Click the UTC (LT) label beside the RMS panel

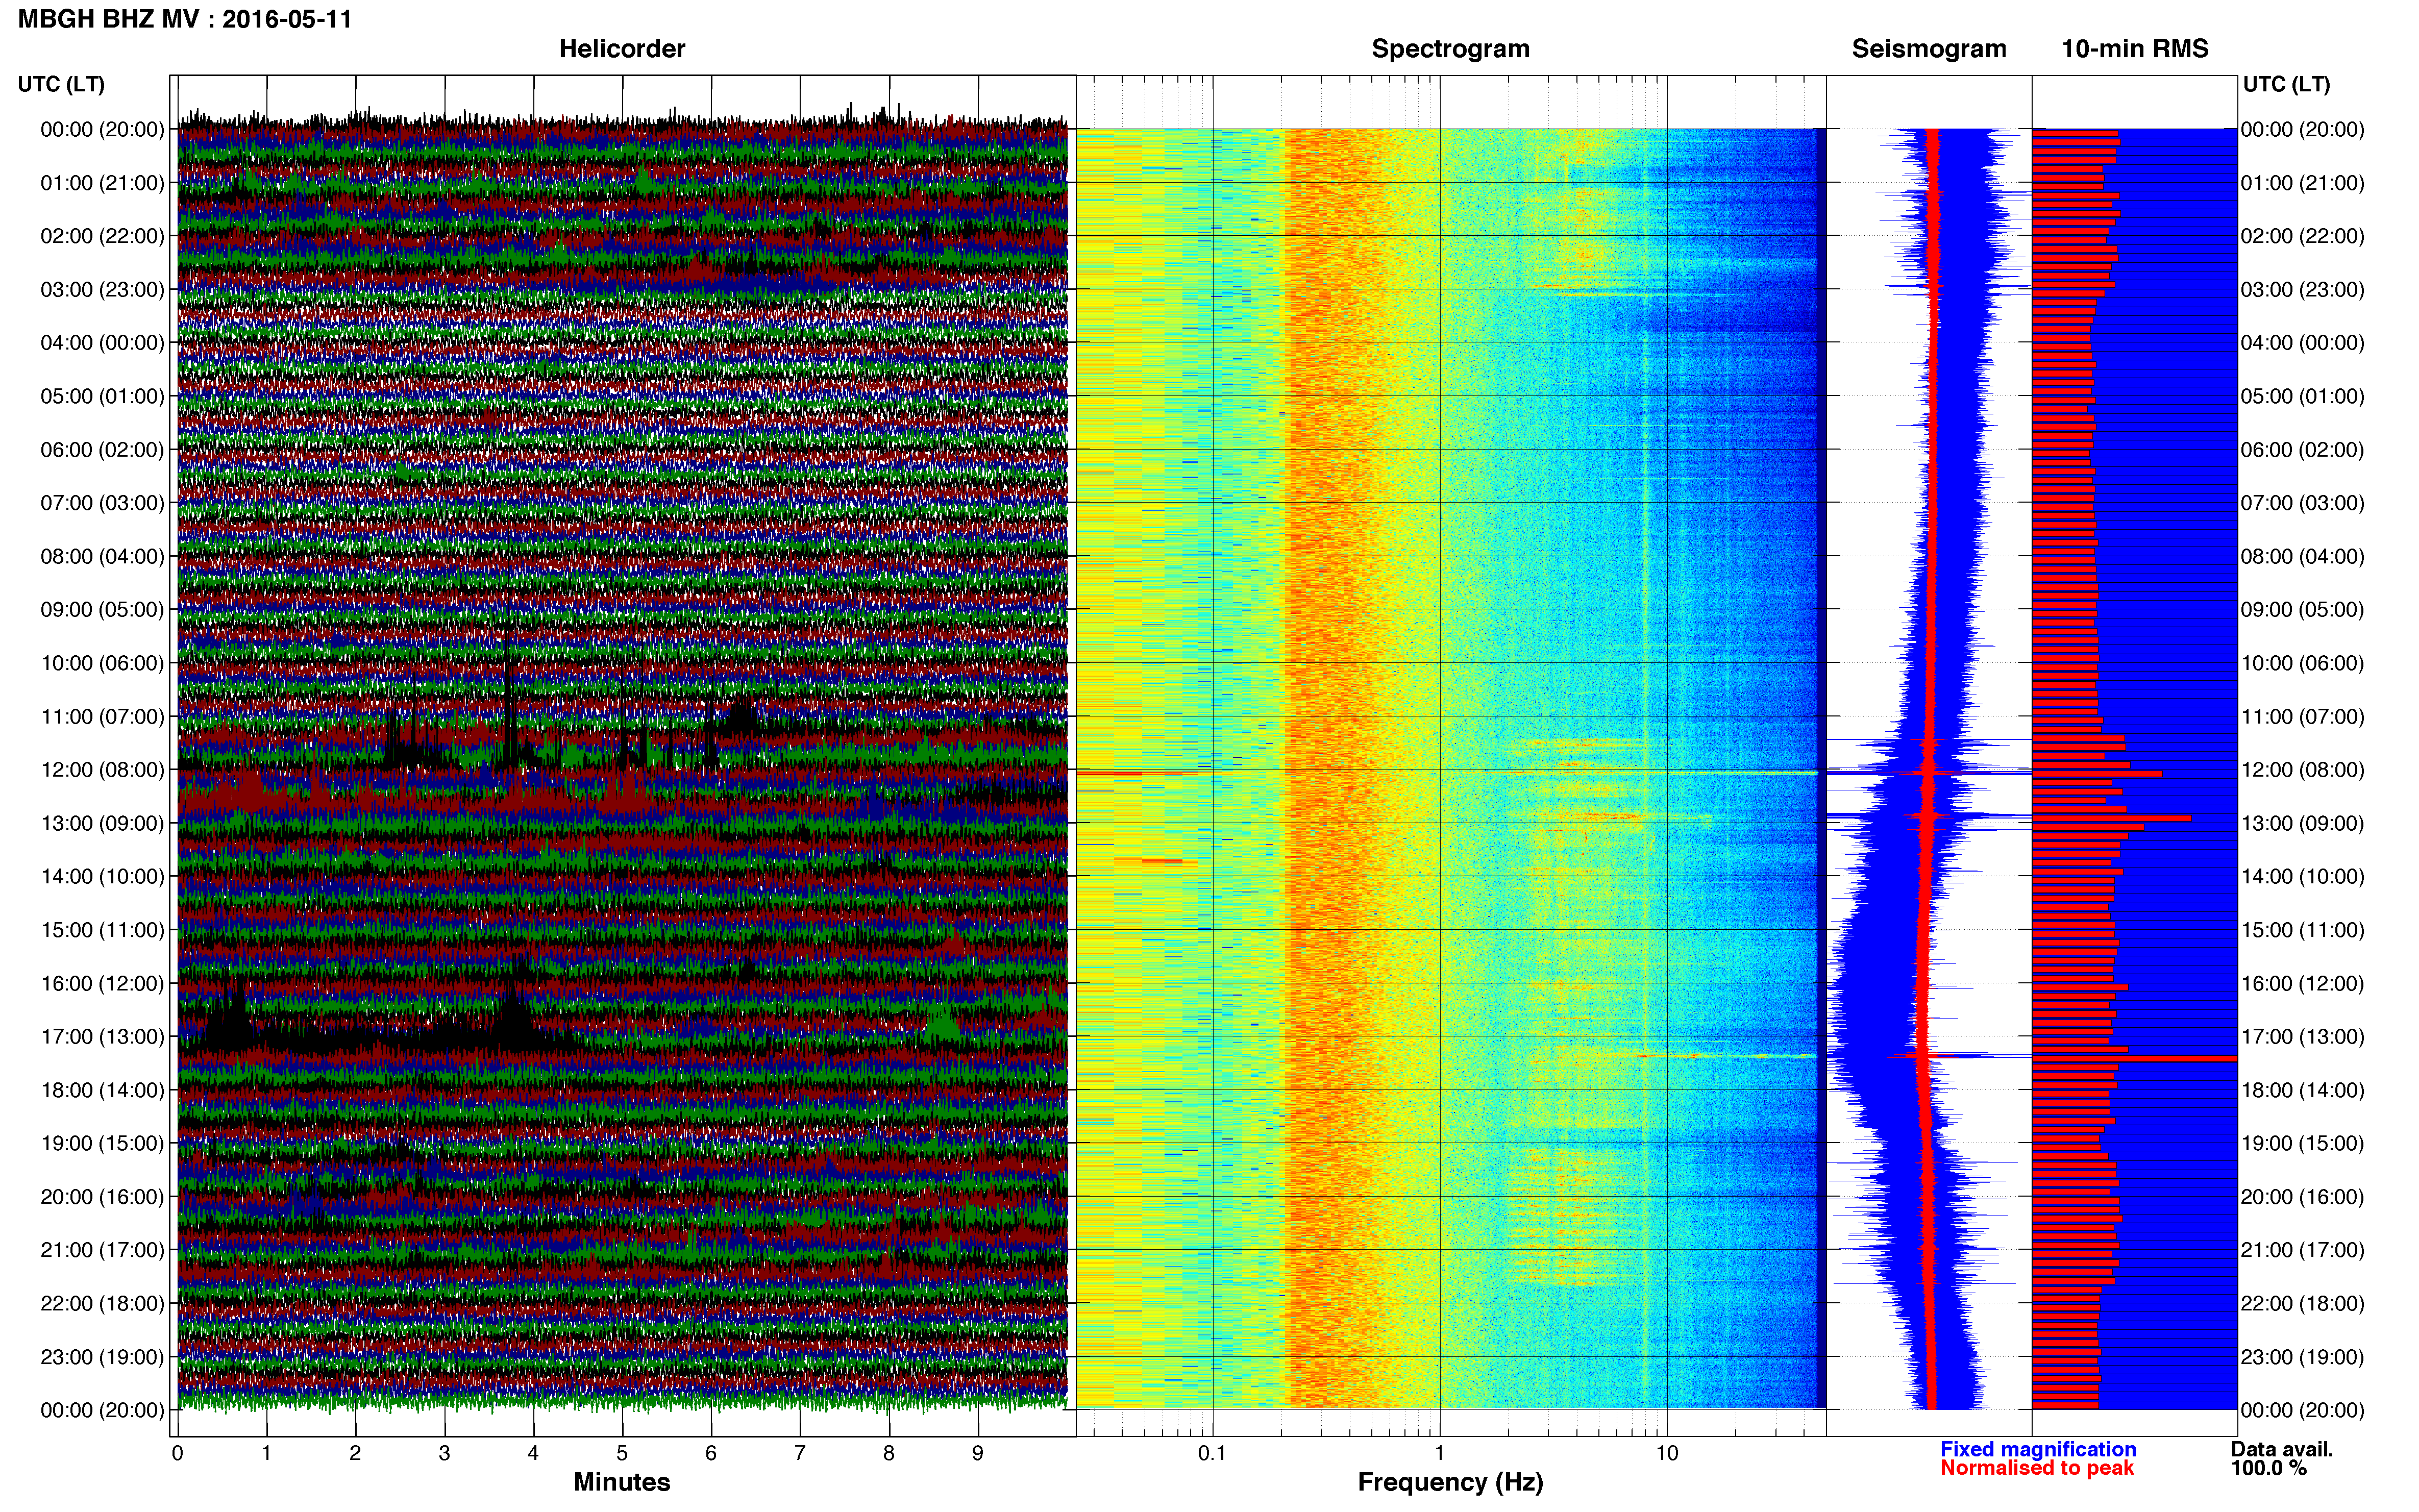(x=2286, y=84)
